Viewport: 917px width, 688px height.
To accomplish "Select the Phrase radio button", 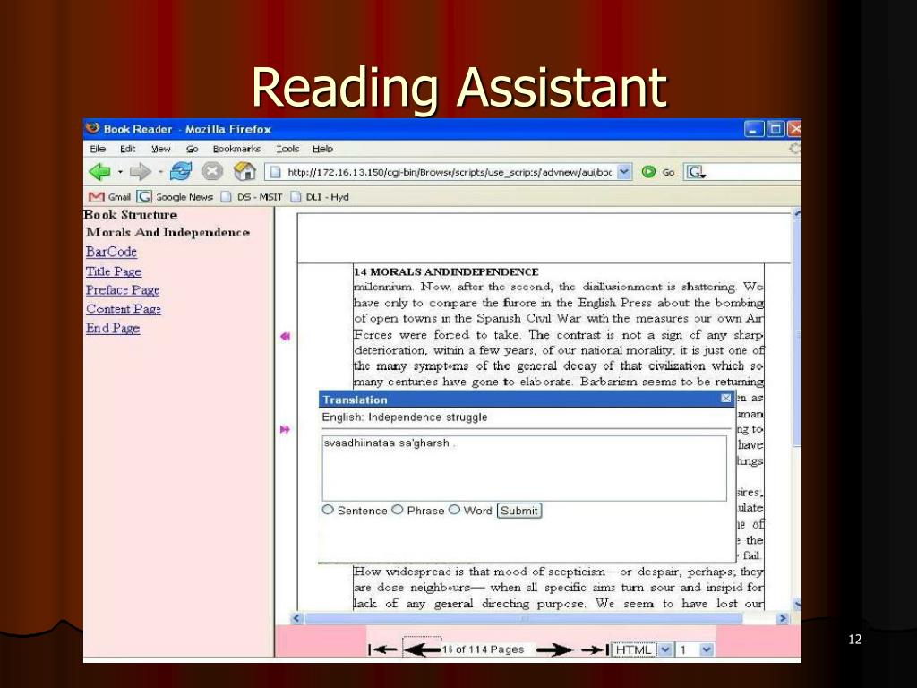I will tap(398, 510).
